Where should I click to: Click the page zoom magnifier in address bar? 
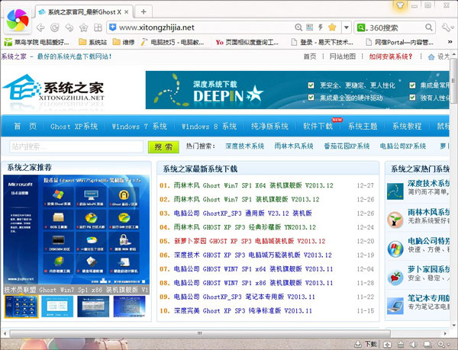coord(298,27)
